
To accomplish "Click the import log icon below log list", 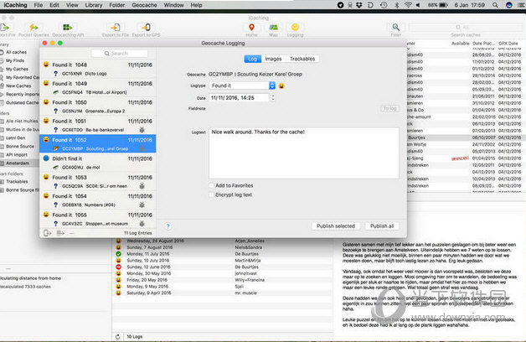I will click(47, 233).
